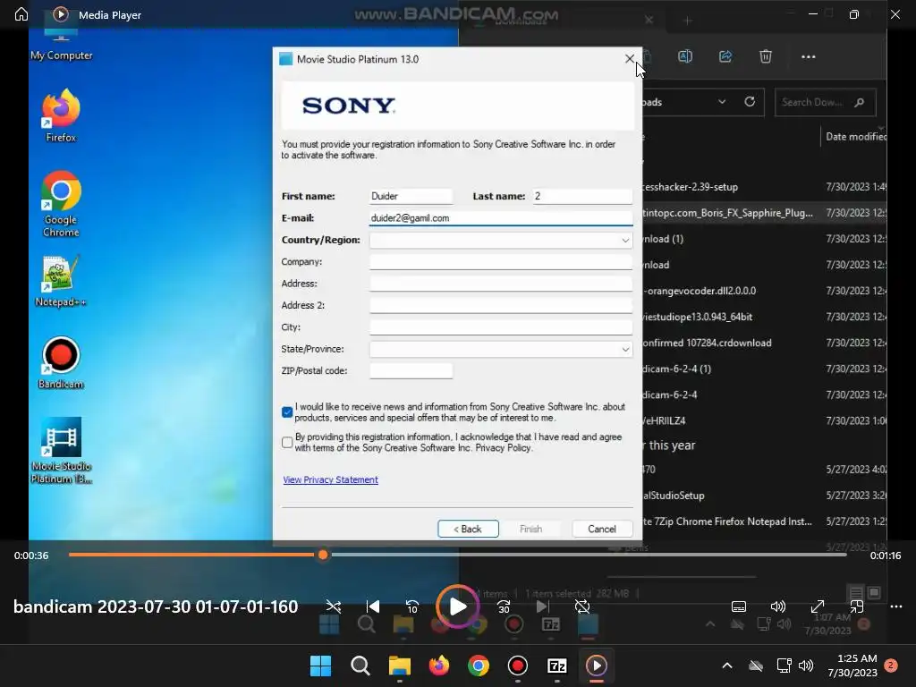Click the City field

pyautogui.click(x=501, y=327)
